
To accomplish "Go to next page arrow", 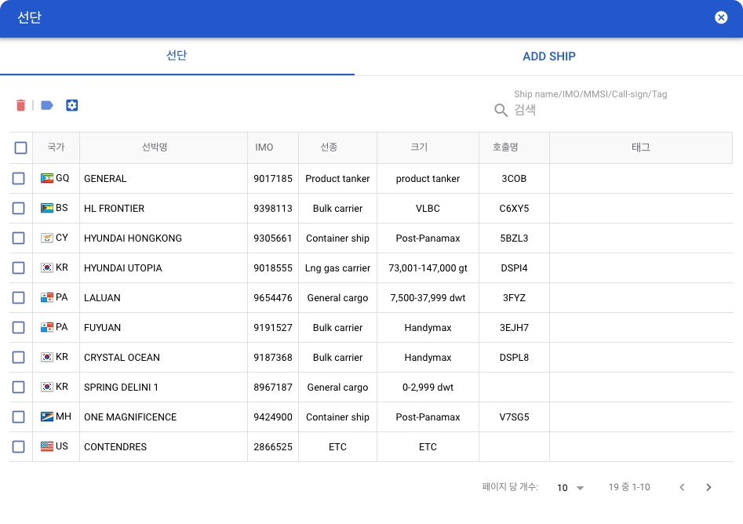I will pos(708,487).
